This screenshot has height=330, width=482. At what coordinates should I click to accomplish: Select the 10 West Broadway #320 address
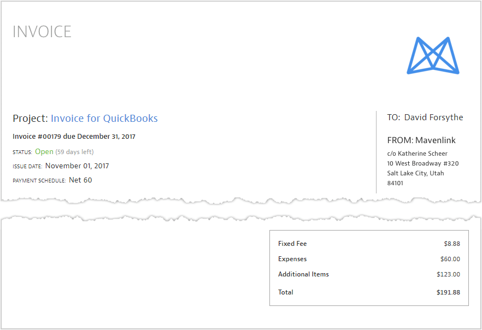(x=422, y=163)
